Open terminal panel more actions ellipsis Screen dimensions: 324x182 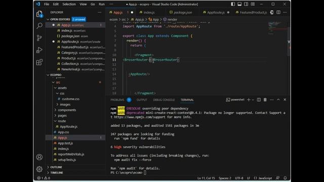272,100
